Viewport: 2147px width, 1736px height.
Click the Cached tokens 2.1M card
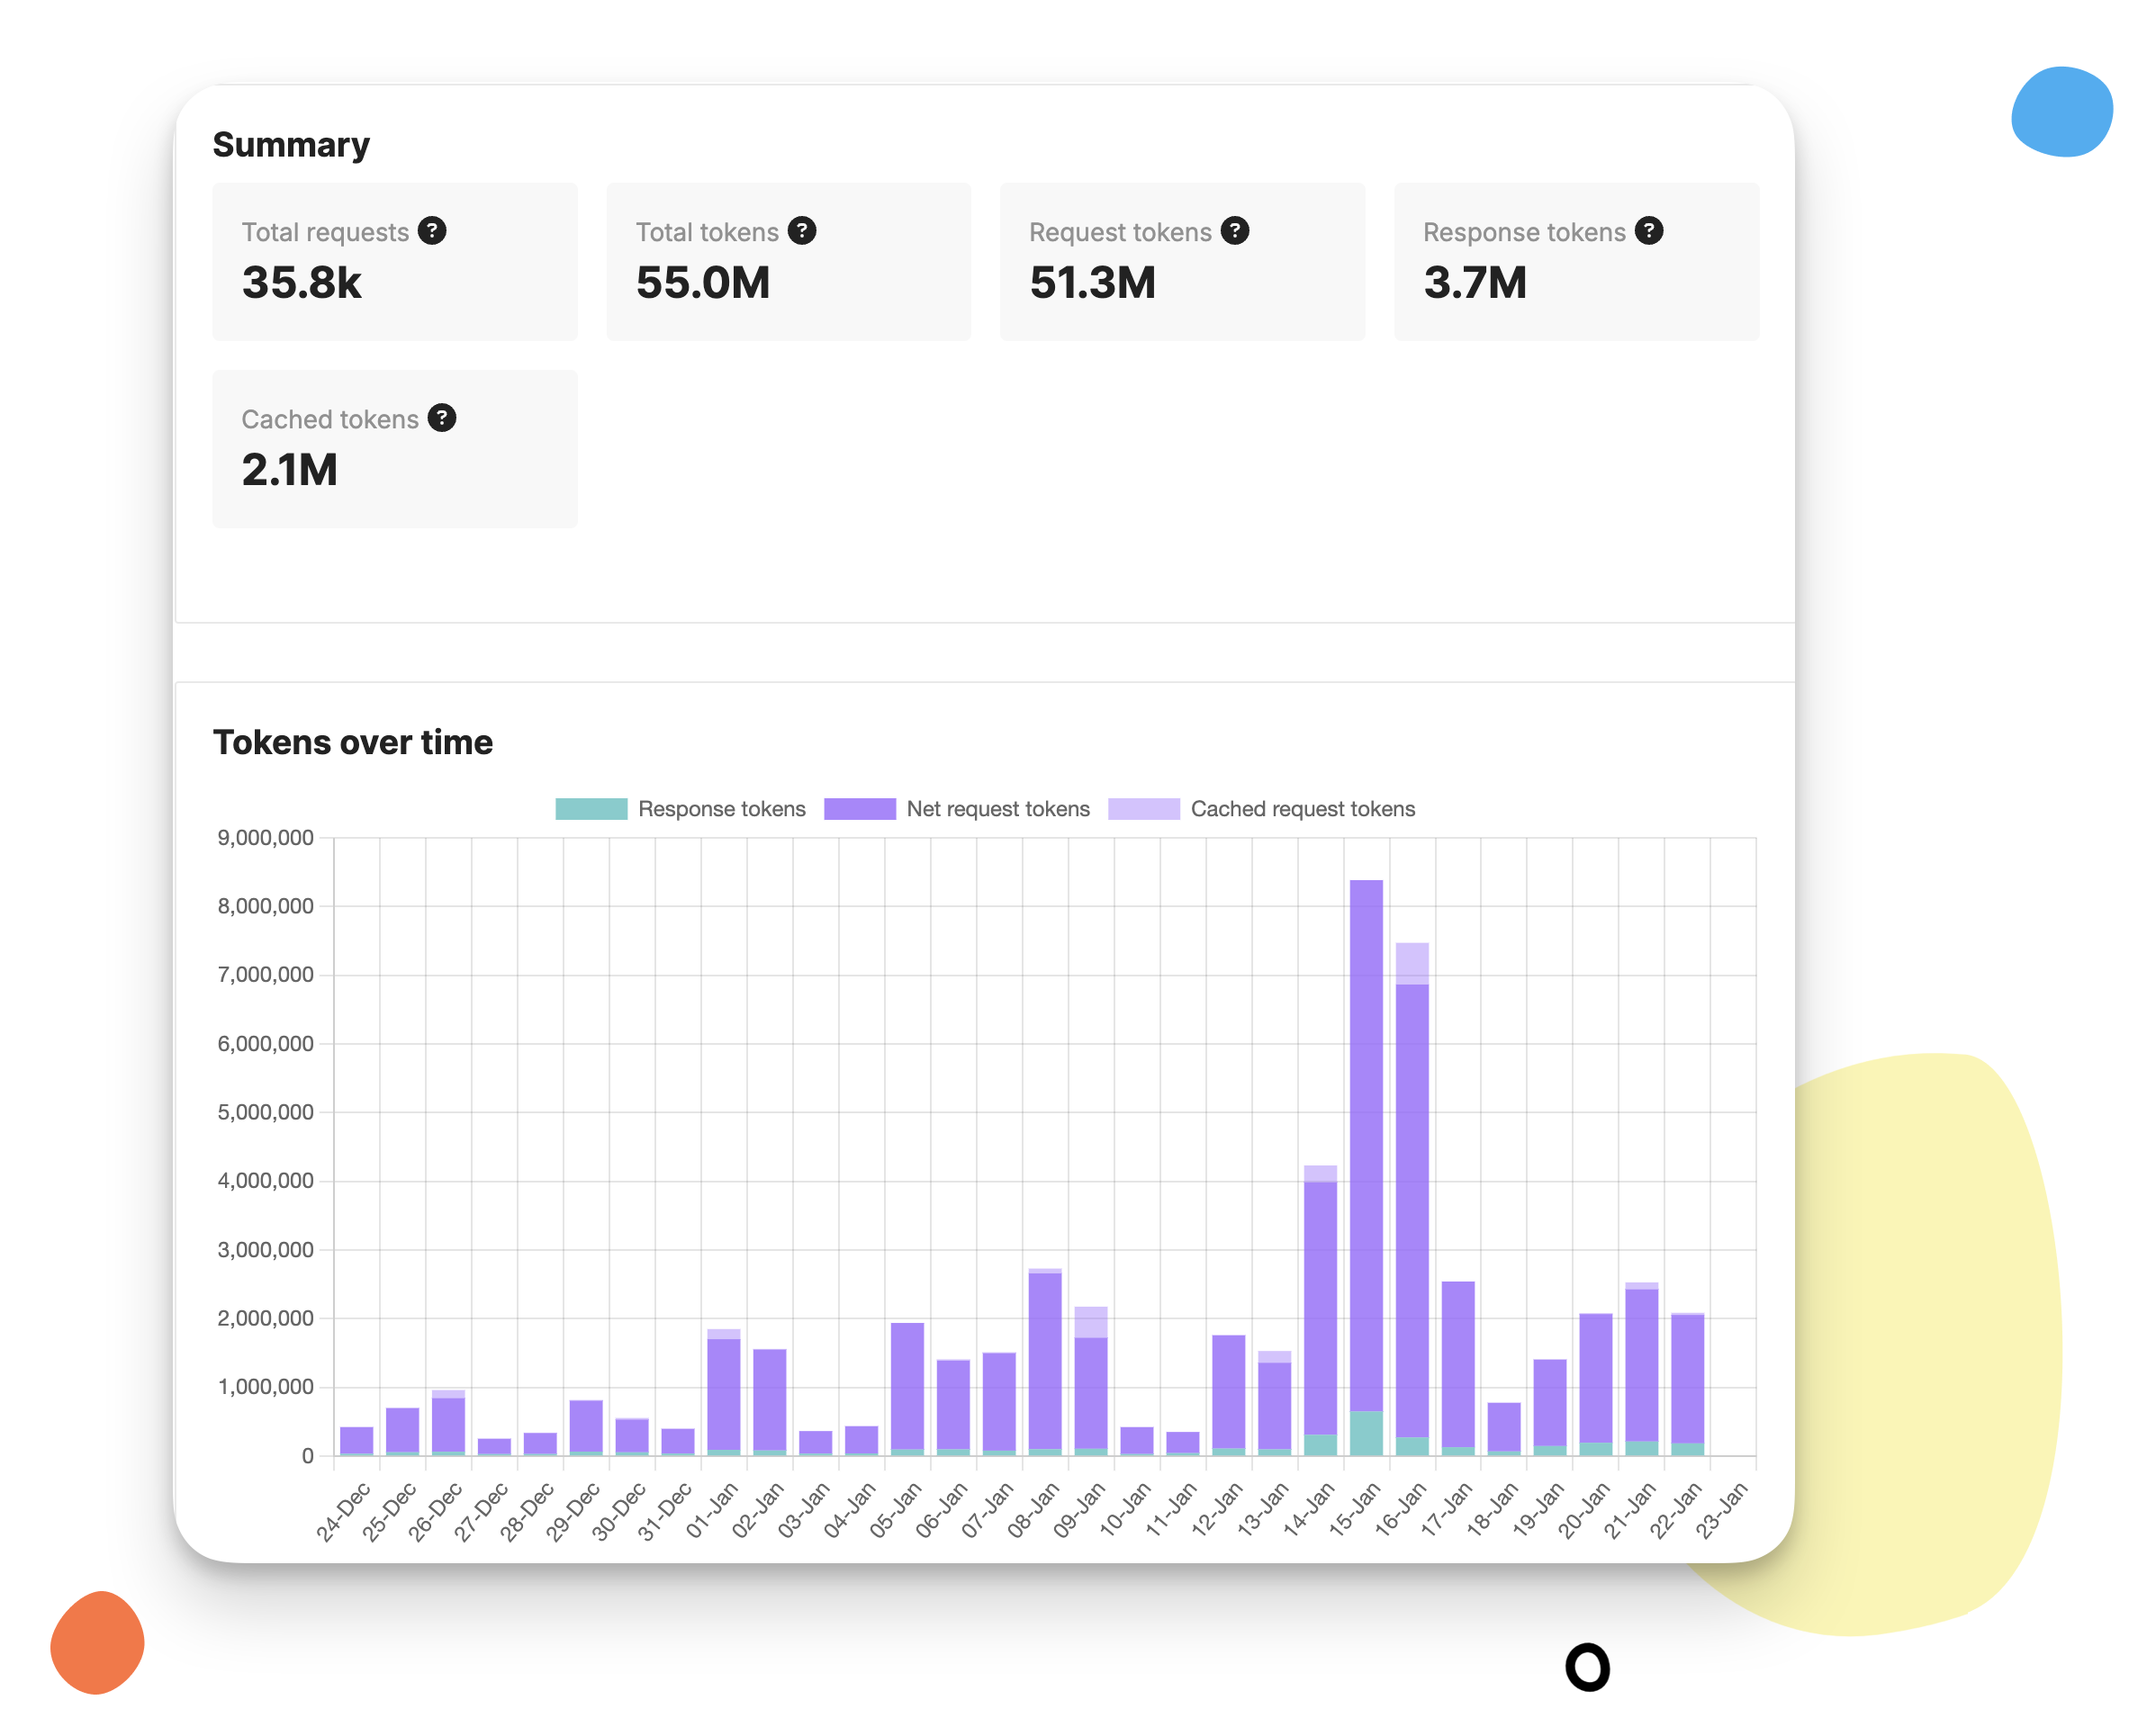(394, 448)
